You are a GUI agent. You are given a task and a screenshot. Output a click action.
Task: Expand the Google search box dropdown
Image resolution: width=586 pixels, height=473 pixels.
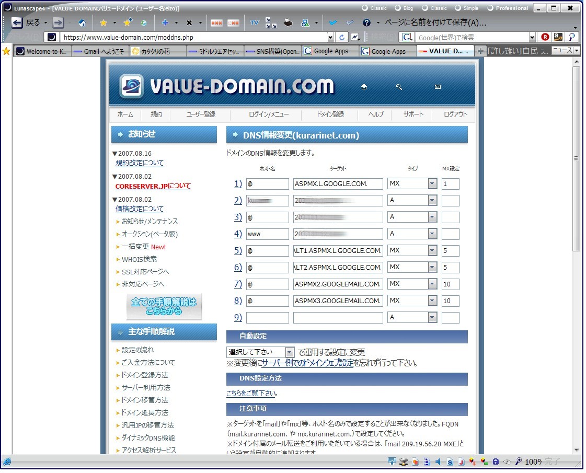(532, 37)
